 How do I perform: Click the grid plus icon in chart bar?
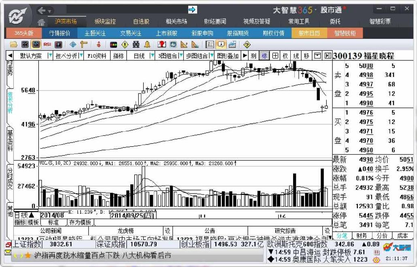[x=275, y=56]
